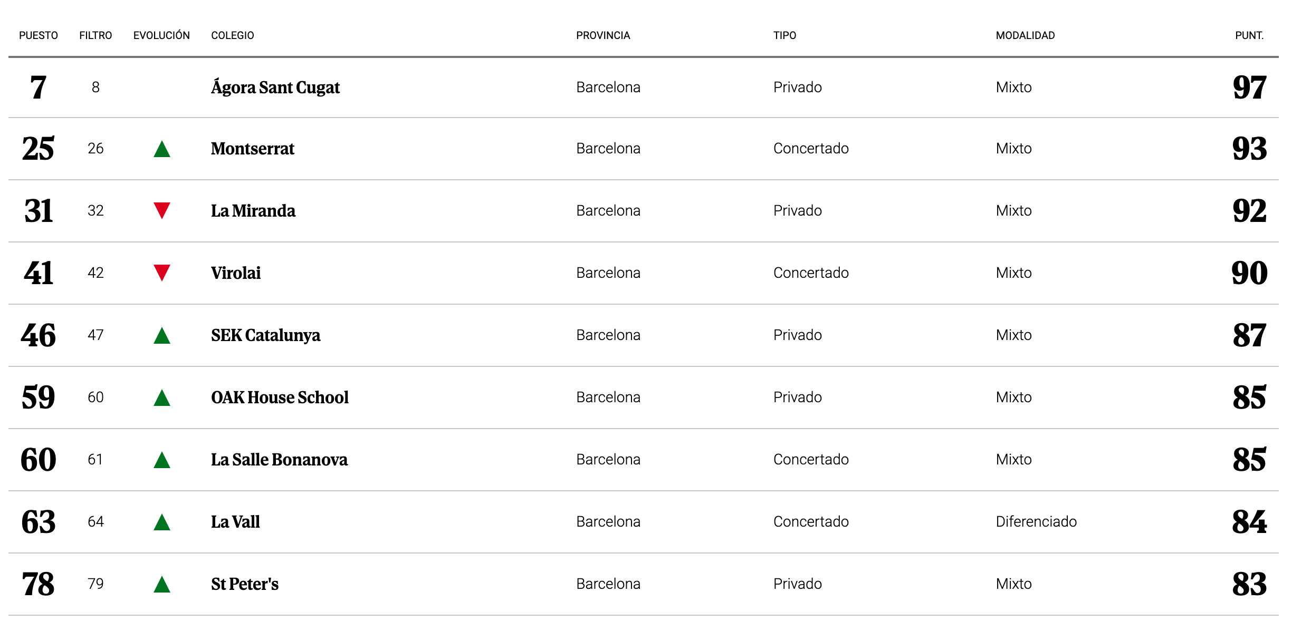This screenshot has height=621, width=1292.
Task: Click the green up arrow beside St Peter's
Action: pyautogui.click(x=162, y=585)
